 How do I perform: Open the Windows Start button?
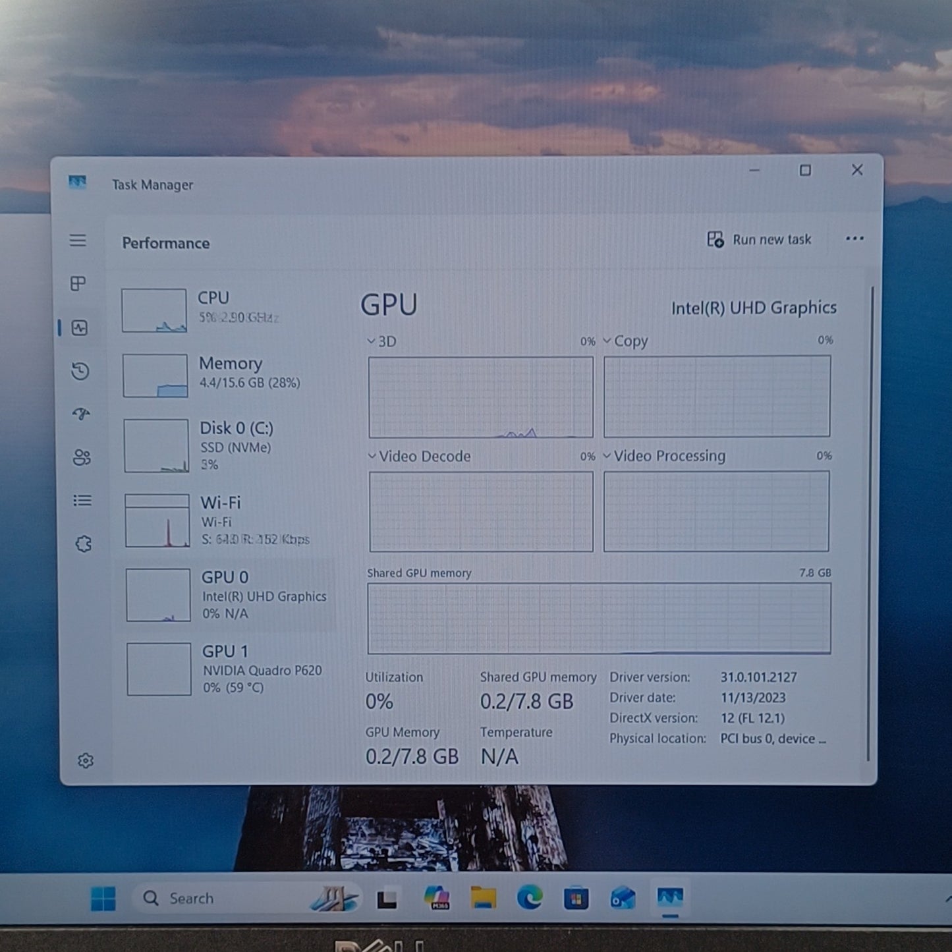[x=103, y=899]
